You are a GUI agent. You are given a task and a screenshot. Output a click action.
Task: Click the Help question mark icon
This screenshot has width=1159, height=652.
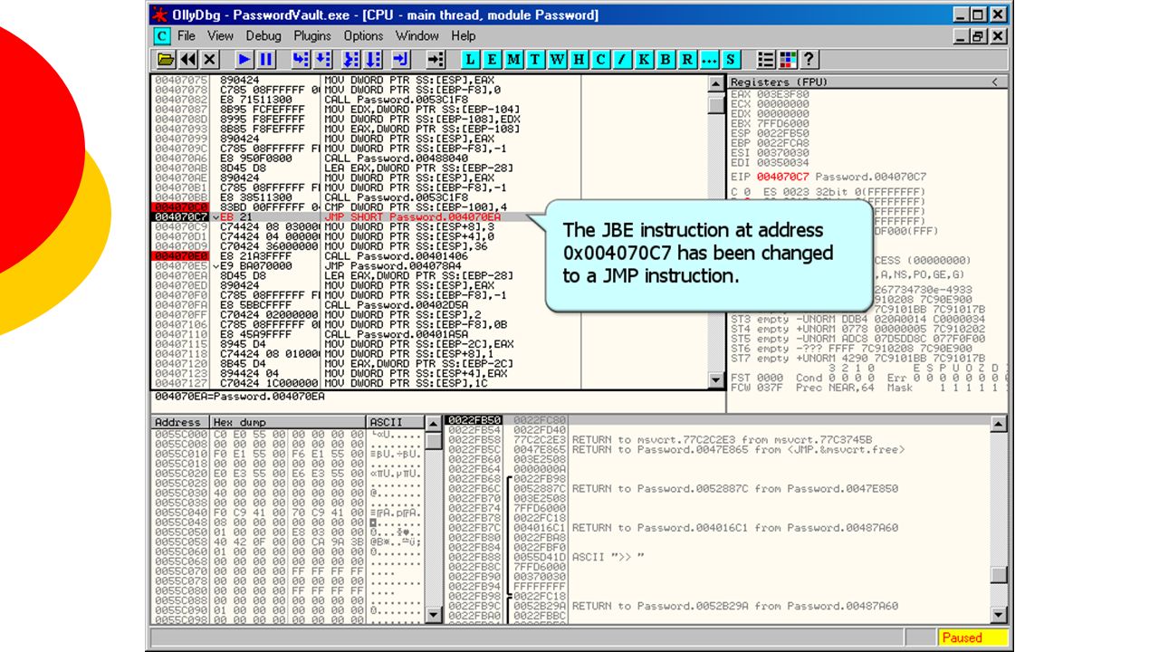coord(809,60)
